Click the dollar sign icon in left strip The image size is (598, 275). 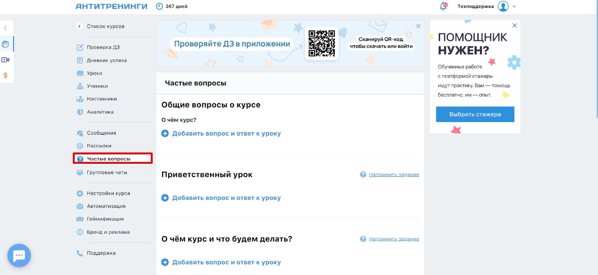click(x=6, y=75)
